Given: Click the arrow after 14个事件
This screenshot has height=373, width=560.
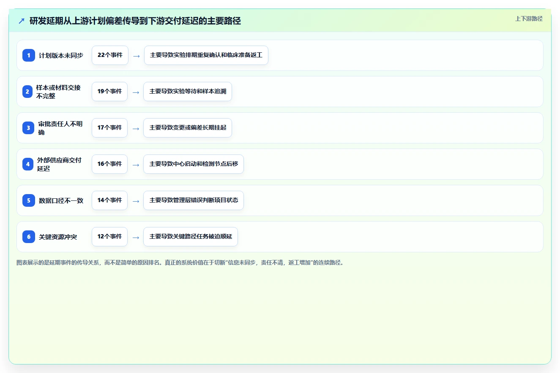Looking at the screenshot, I should point(135,201).
